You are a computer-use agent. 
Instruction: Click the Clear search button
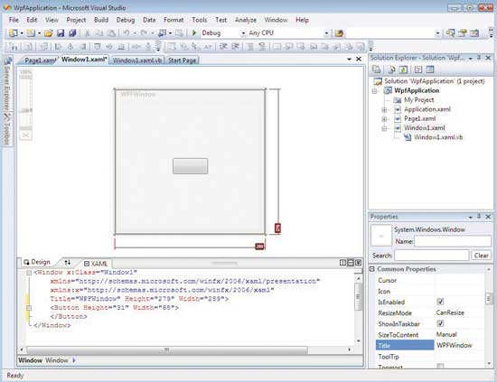[481, 256]
